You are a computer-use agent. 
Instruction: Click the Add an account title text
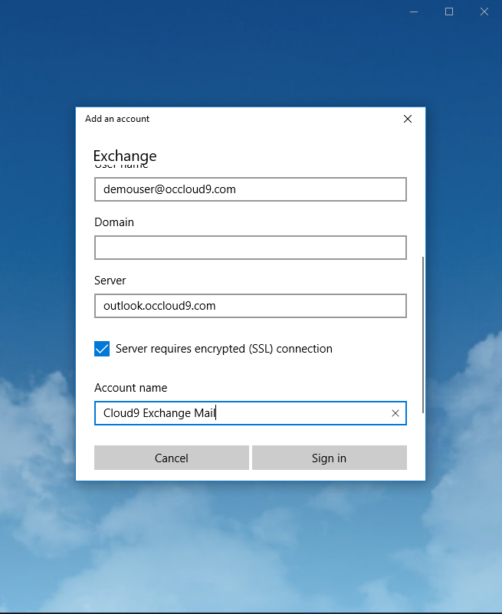[x=117, y=119]
